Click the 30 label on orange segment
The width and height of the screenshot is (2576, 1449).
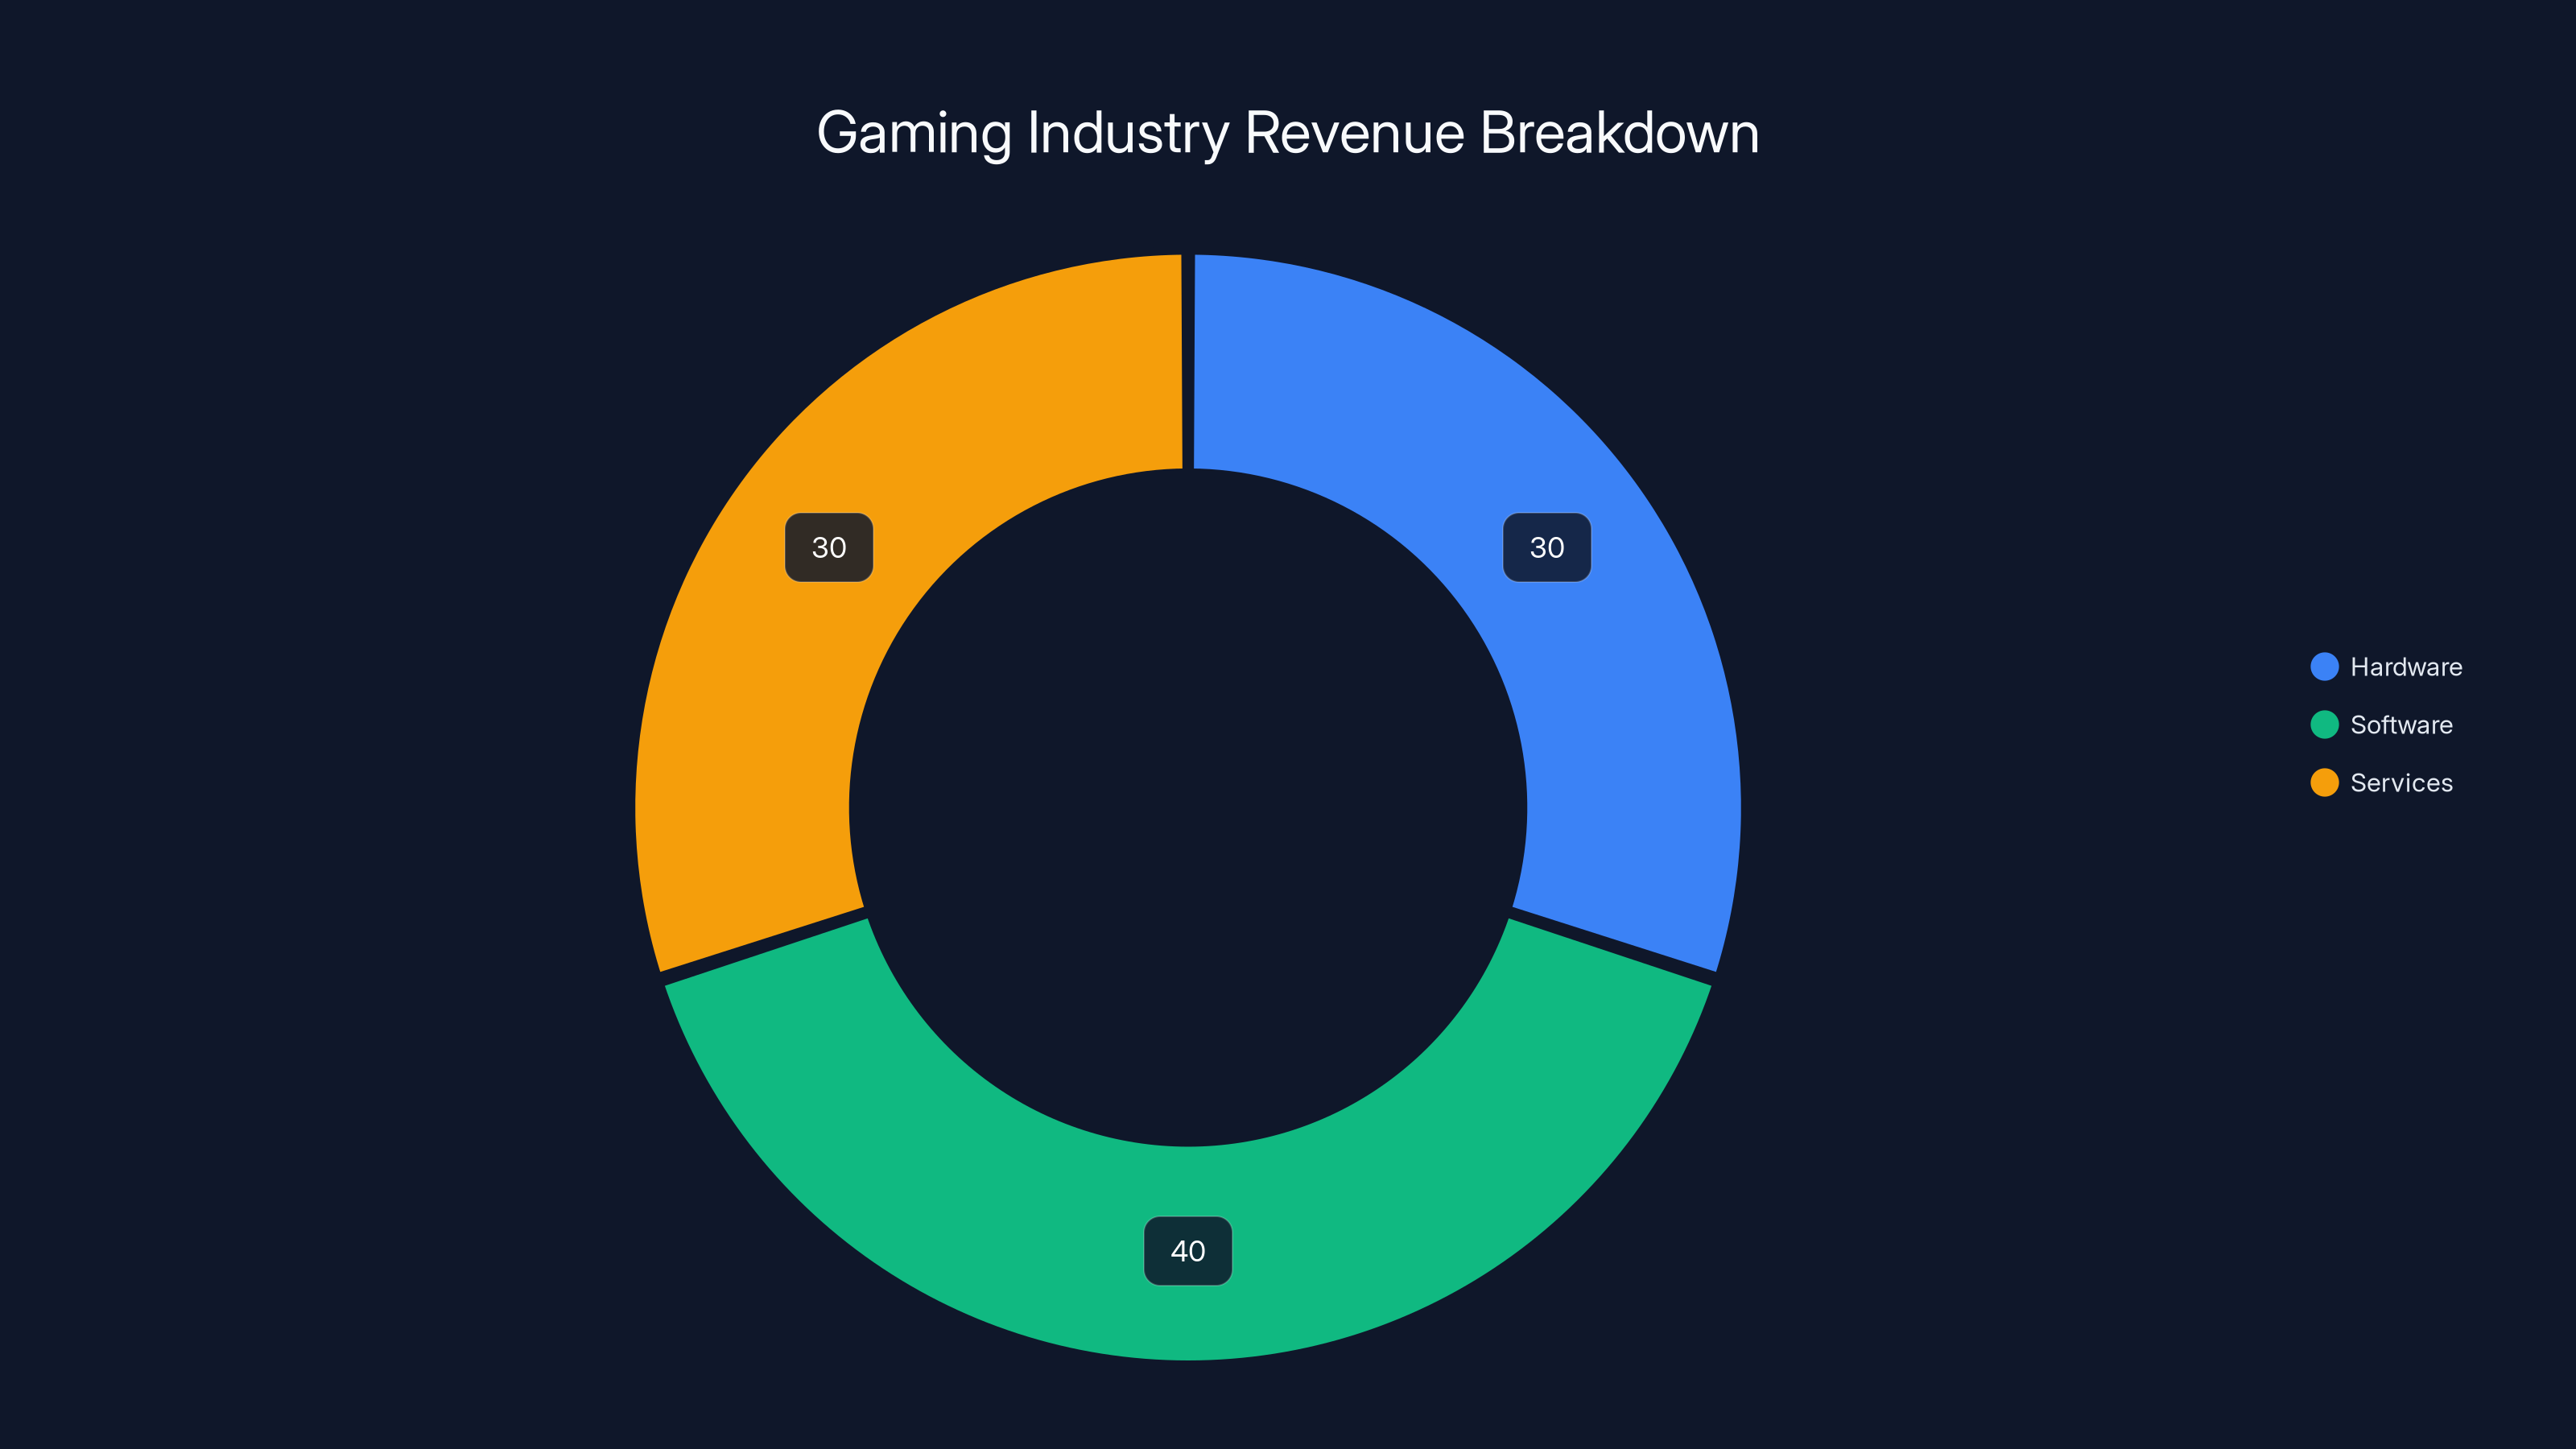tap(829, 548)
